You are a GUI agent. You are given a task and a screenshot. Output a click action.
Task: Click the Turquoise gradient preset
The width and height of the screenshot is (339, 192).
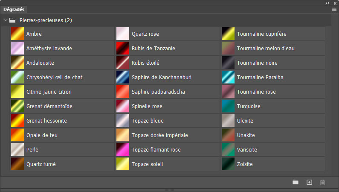pos(228,106)
